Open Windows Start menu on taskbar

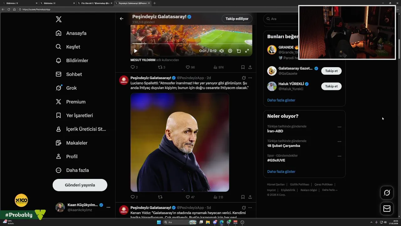[x=159, y=222]
